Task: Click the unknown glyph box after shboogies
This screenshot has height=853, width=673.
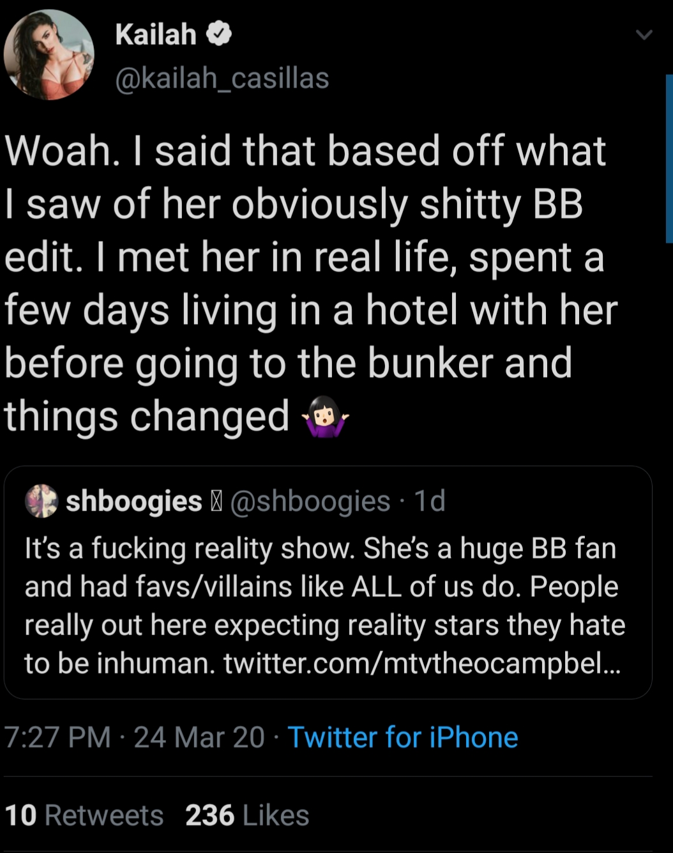Action: (216, 502)
